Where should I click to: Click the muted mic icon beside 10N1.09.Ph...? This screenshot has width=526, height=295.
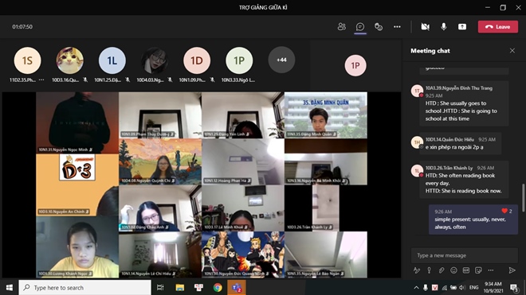click(x=212, y=80)
